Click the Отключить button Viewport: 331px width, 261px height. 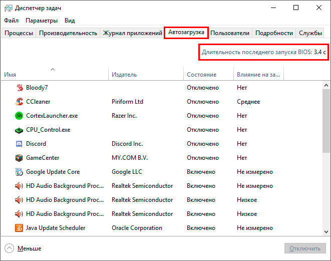[x=305, y=248]
